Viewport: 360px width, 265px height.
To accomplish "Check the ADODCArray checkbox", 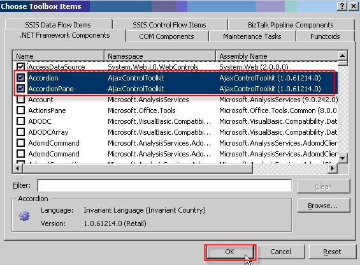I will 20,132.
